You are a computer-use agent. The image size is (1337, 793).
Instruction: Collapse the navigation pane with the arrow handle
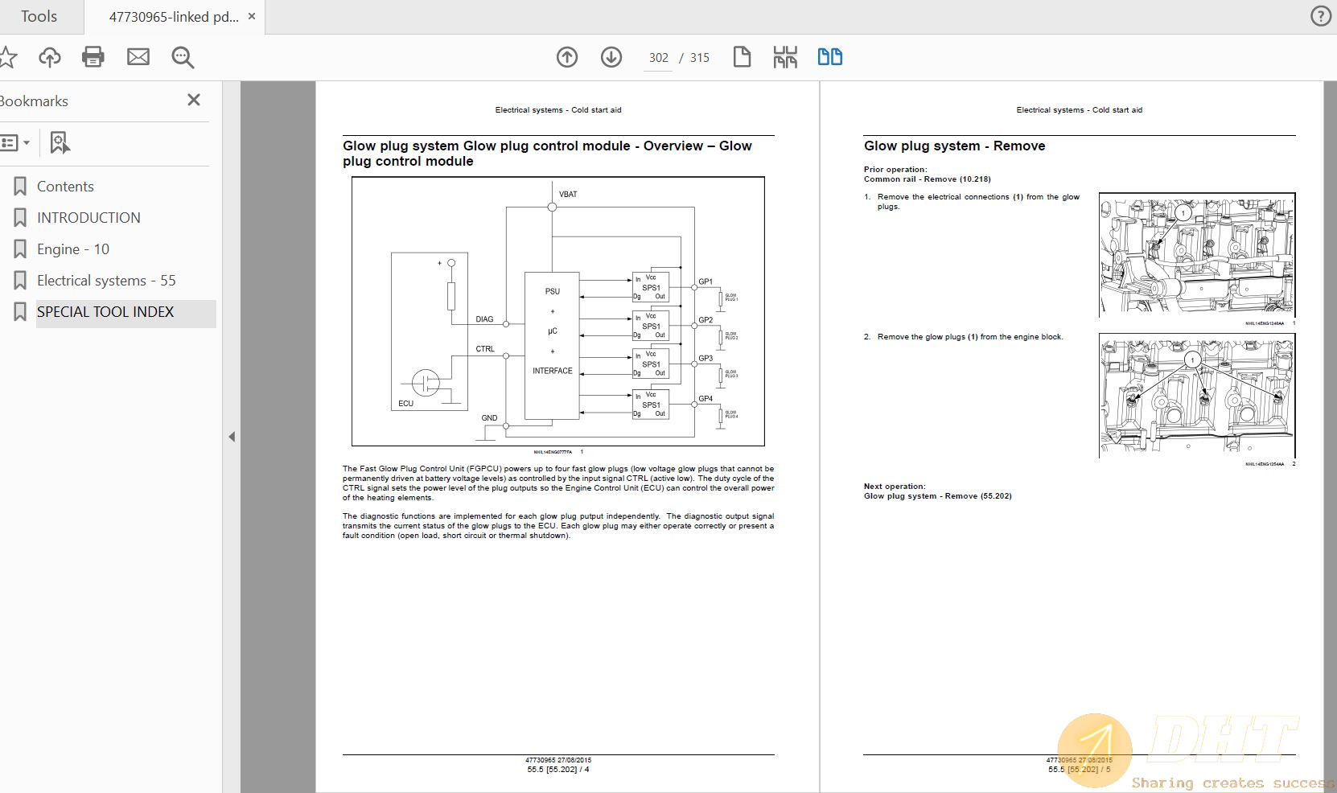232,437
